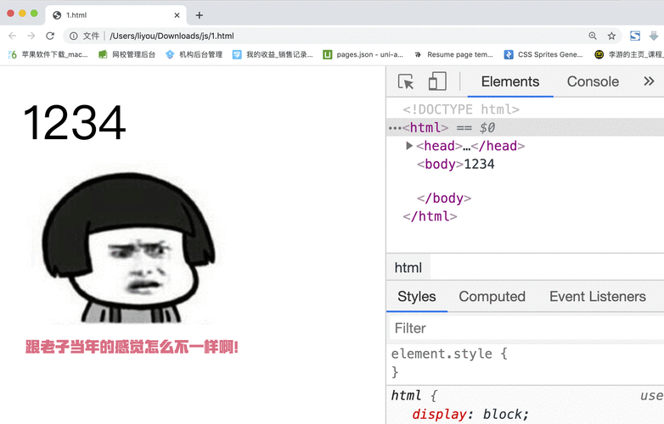Open the Resume page tem... bookmark
Viewport: 664px width, 424px height.
point(453,54)
